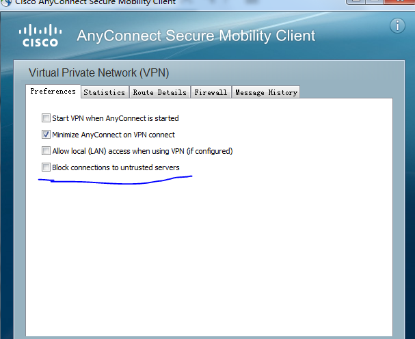Open the Statistics tab
The height and width of the screenshot is (339, 415).
[104, 92]
